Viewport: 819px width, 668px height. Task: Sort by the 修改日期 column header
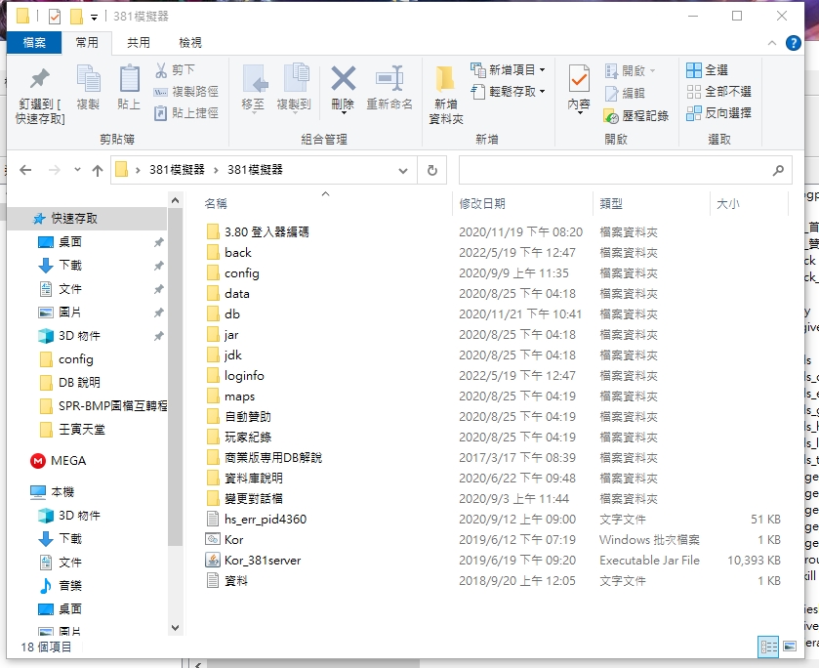(x=482, y=204)
